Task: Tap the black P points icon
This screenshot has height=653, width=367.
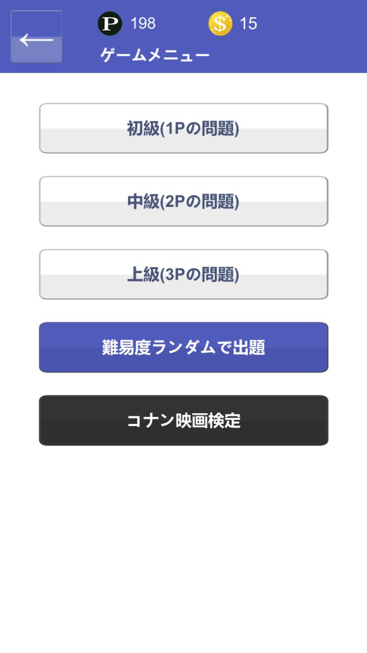Action: click(110, 23)
